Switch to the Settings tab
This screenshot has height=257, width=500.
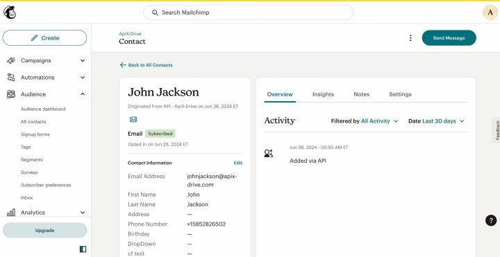[x=400, y=94]
